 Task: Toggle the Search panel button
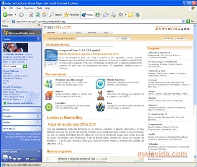point(55,15)
